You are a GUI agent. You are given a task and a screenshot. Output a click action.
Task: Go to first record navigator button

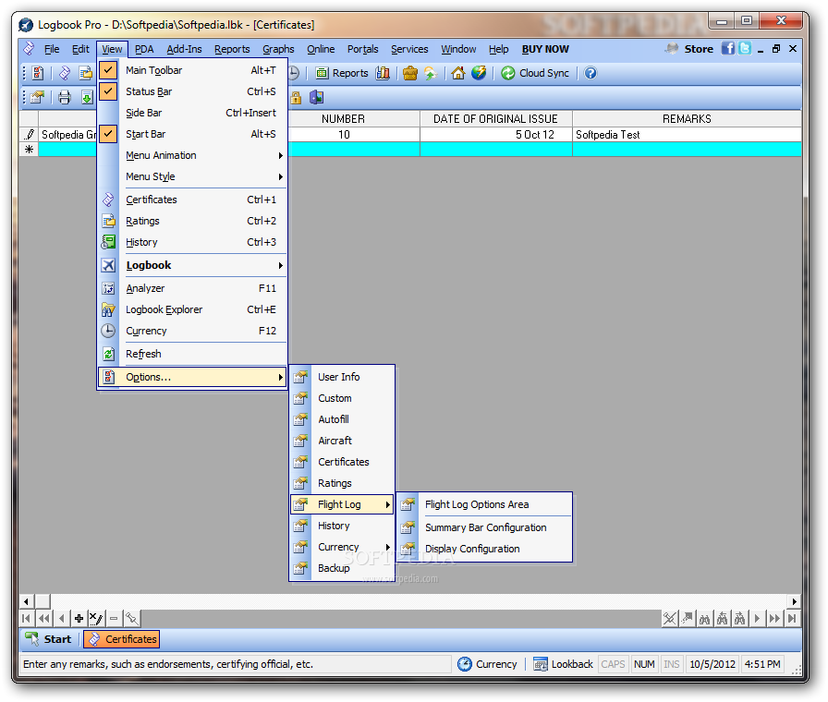pos(27,618)
